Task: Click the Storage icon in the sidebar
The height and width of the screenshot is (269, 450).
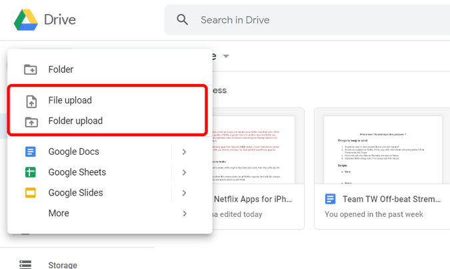Action: click(x=25, y=264)
